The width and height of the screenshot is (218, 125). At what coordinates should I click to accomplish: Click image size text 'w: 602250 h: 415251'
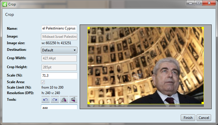(x=56, y=43)
